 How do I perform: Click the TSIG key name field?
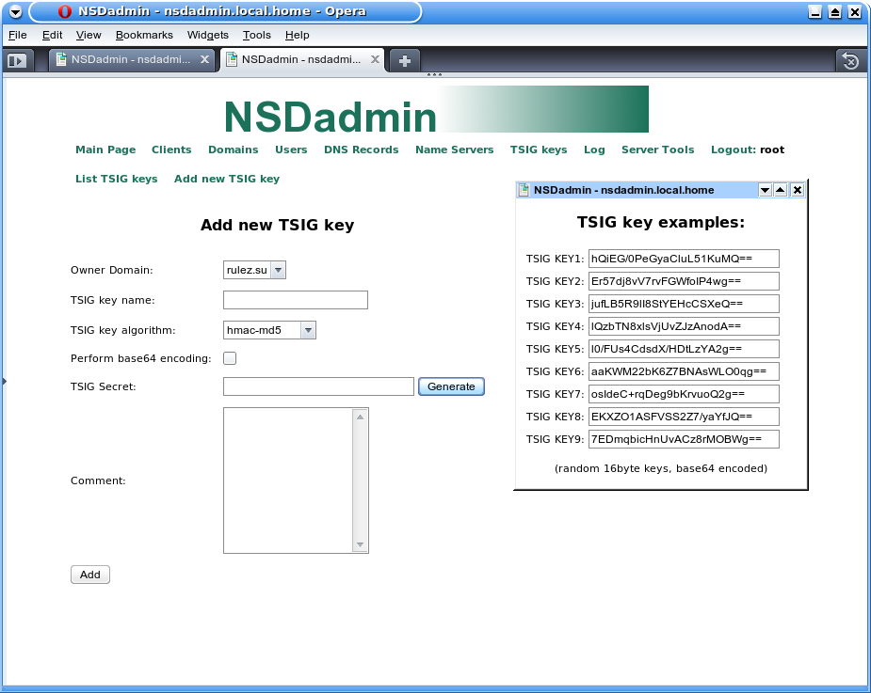[295, 300]
